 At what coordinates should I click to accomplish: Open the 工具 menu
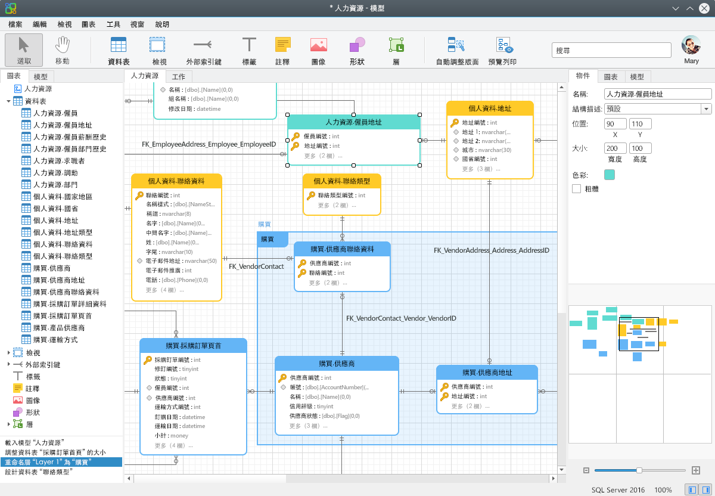[113, 24]
